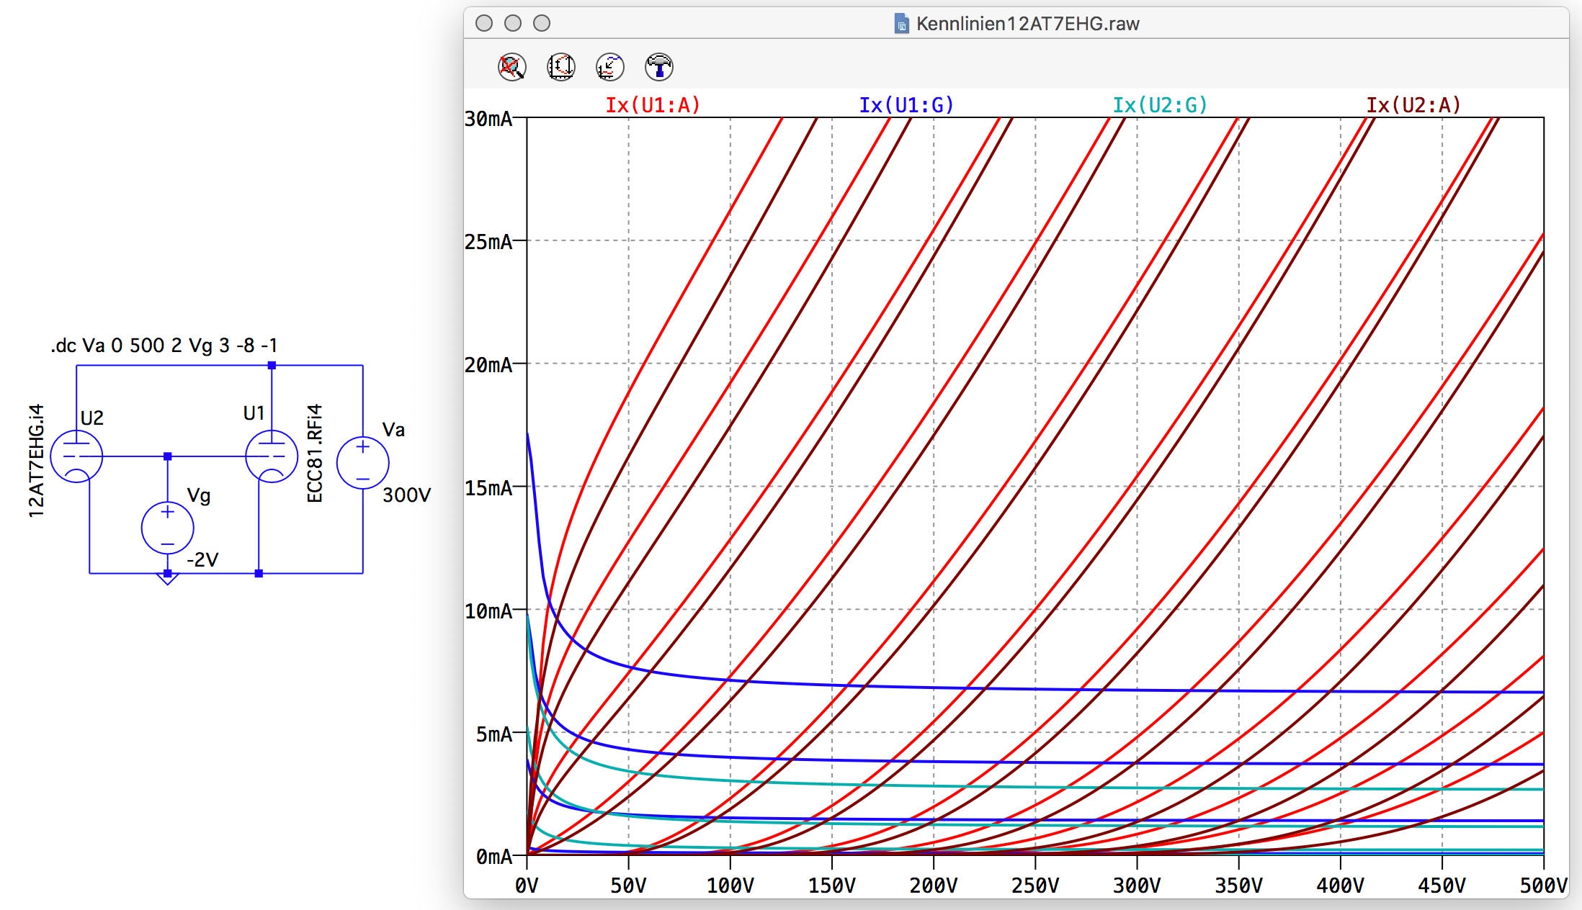
Task: Click the wire junction above U1
Action: point(272,366)
